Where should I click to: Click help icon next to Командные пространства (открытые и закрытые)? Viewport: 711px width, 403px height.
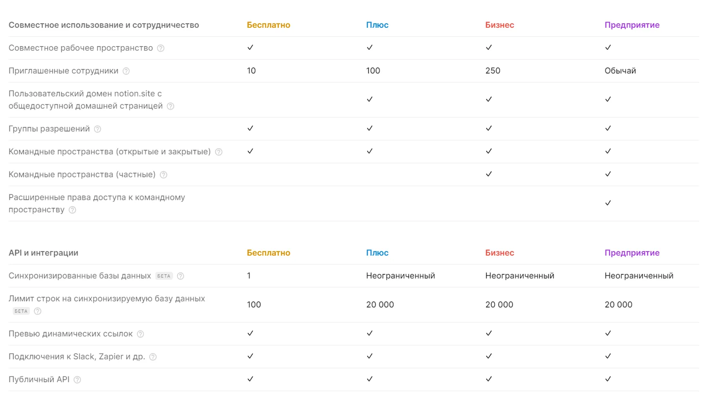[x=219, y=152]
